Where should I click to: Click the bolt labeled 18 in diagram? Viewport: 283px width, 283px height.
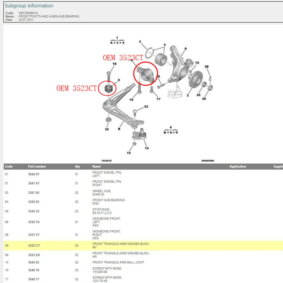[x=109, y=76]
